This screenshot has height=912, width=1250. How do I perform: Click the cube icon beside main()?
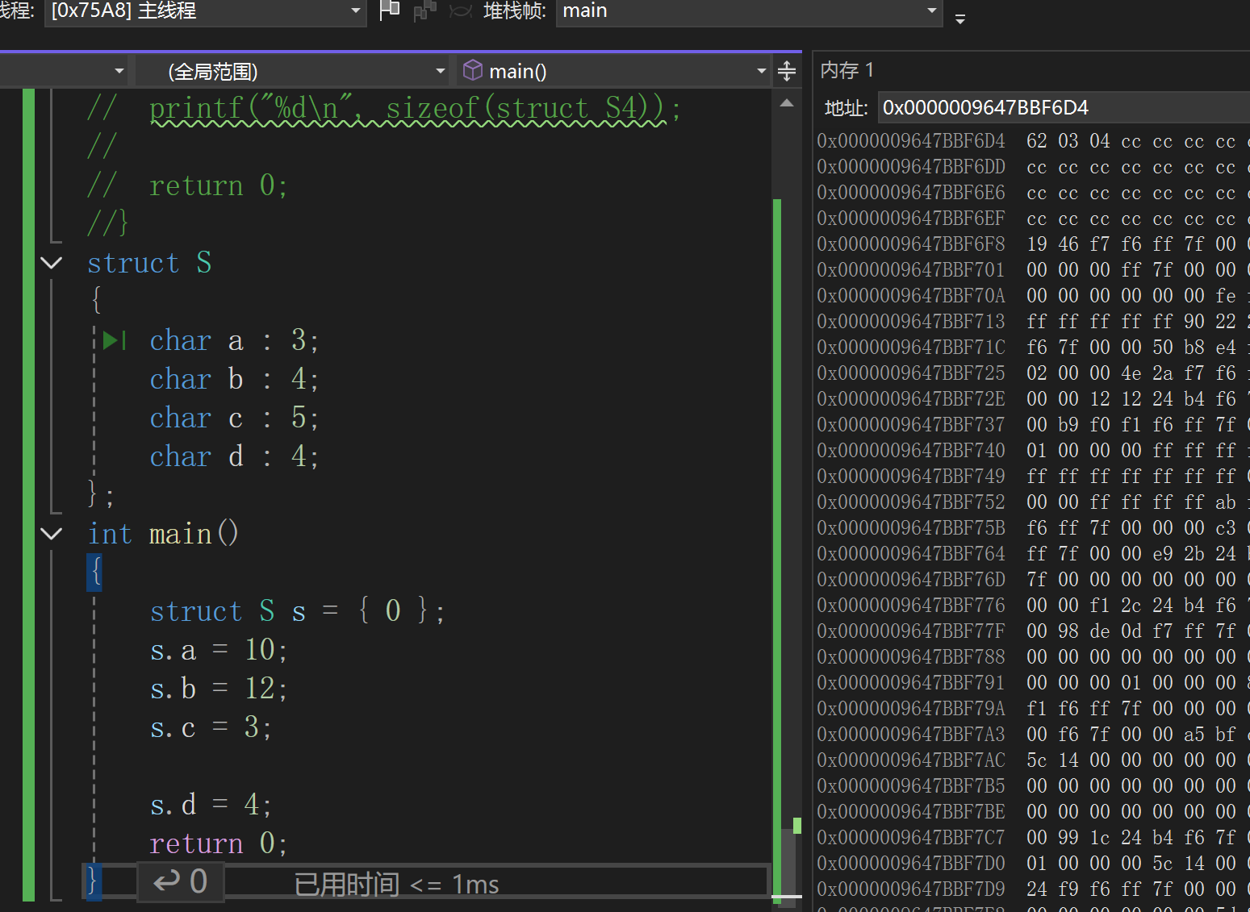point(473,71)
